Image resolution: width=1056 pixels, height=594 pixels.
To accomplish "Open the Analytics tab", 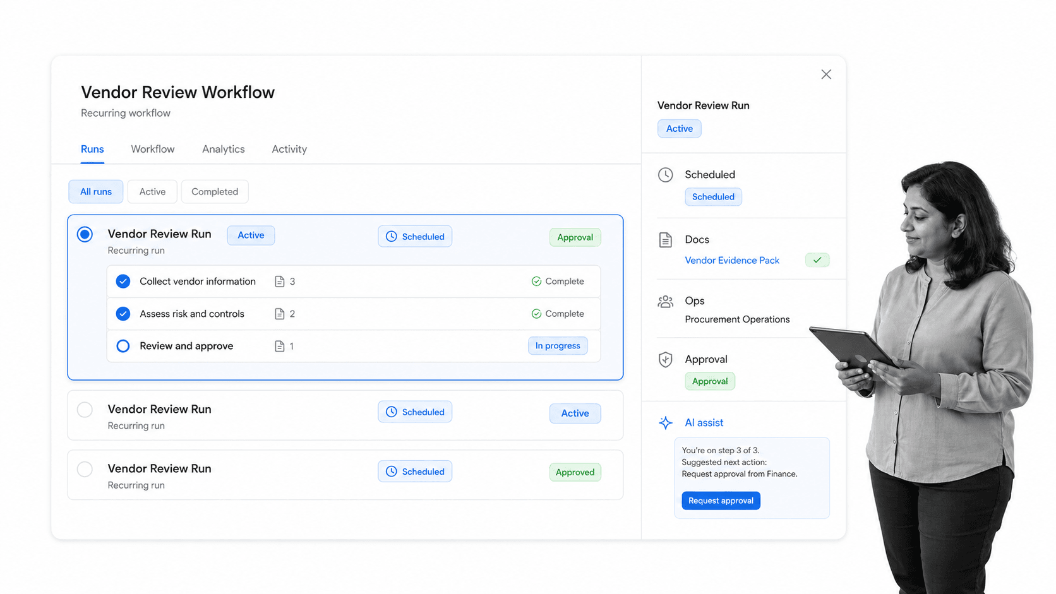I will (x=224, y=150).
